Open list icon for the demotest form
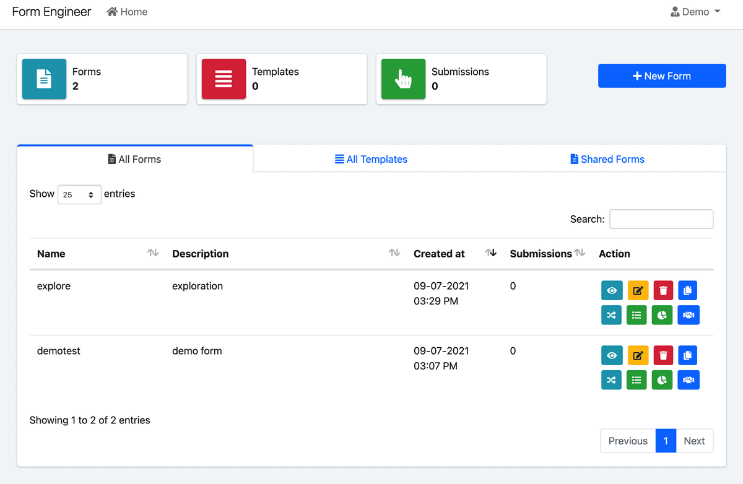The height and width of the screenshot is (484, 743). click(x=637, y=380)
